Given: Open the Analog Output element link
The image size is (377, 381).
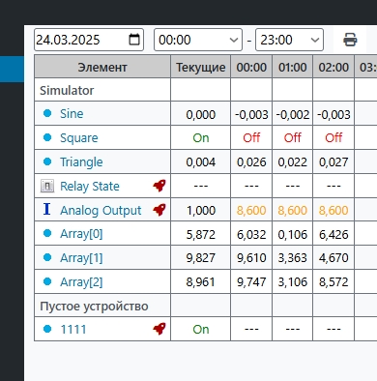Looking at the screenshot, I should (101, 210).
